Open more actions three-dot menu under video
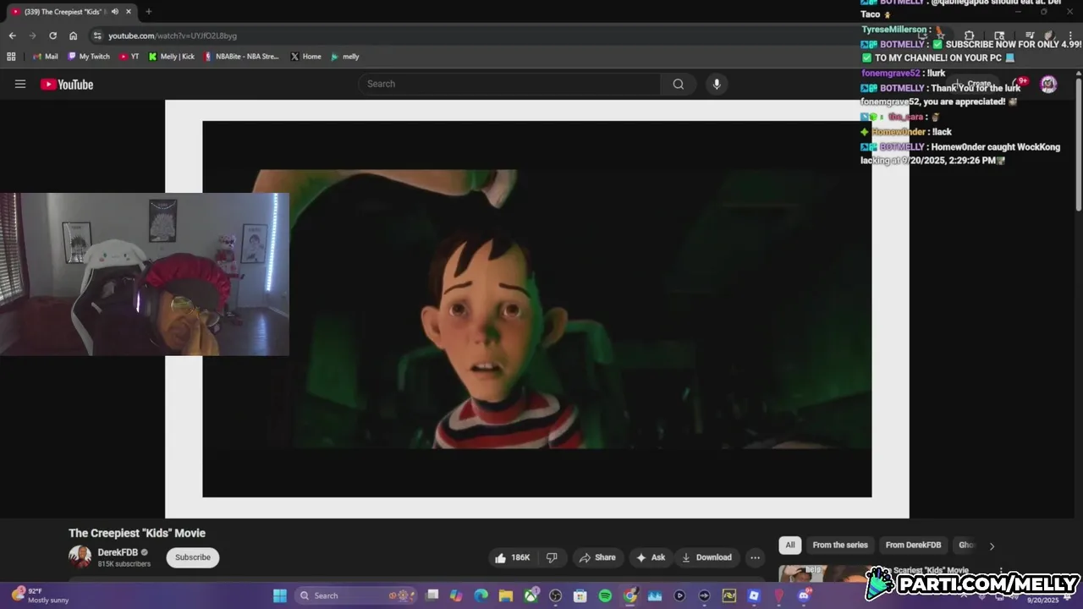Image resolution: width=1083 pixels, height=609 pixels. point(755,557)
